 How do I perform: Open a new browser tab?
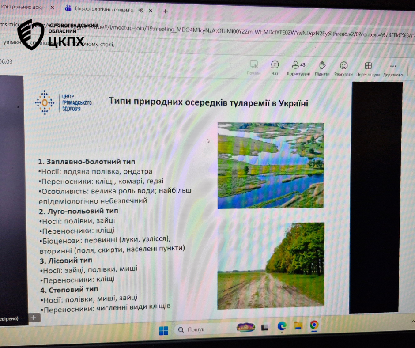click(x=166, y=11)
